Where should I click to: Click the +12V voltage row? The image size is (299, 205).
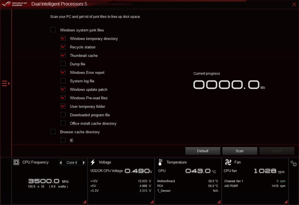pyautogui.click(x=121, y=181)
